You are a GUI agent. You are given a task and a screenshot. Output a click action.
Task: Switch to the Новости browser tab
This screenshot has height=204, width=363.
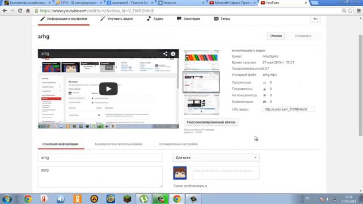click(180, 3)
